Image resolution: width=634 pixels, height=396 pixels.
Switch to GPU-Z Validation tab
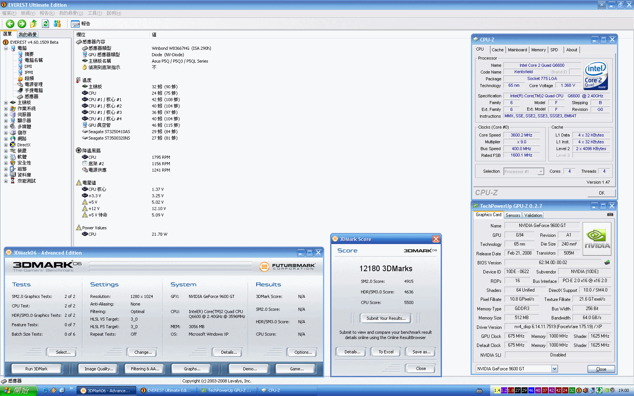click(x=533, y=215)
